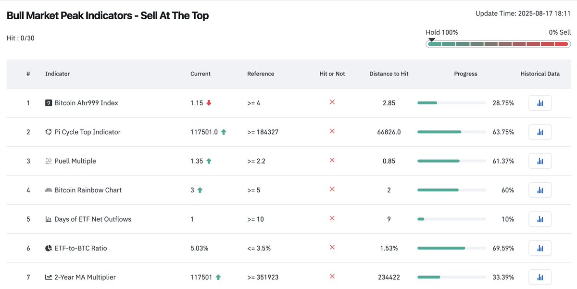Viewport: 577px width, 289px height.
Task: Click the ETF-to-BTC Ratio name
Action: (x=81, y=248)
